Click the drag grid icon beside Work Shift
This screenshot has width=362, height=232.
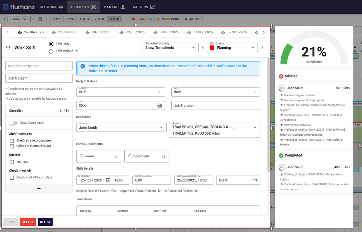(8, 48)
